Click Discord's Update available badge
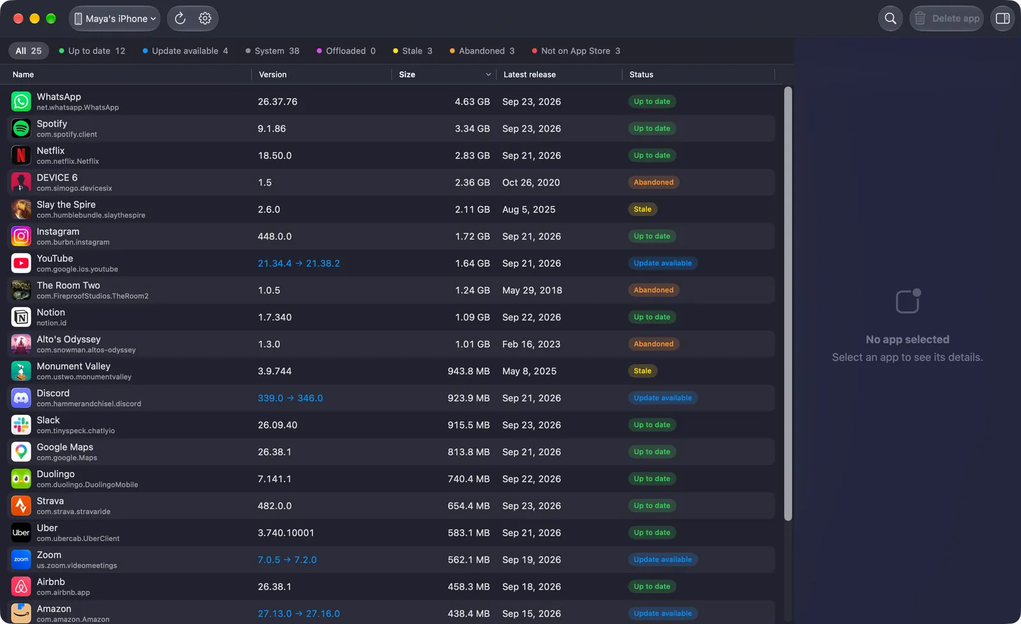The image size is (1021, 624). pos(662,398)
